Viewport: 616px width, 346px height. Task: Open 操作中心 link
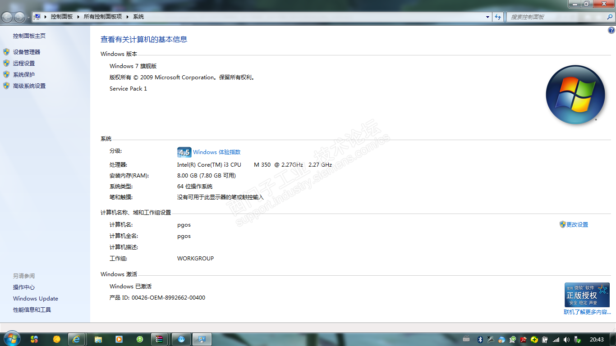point(24,287)
